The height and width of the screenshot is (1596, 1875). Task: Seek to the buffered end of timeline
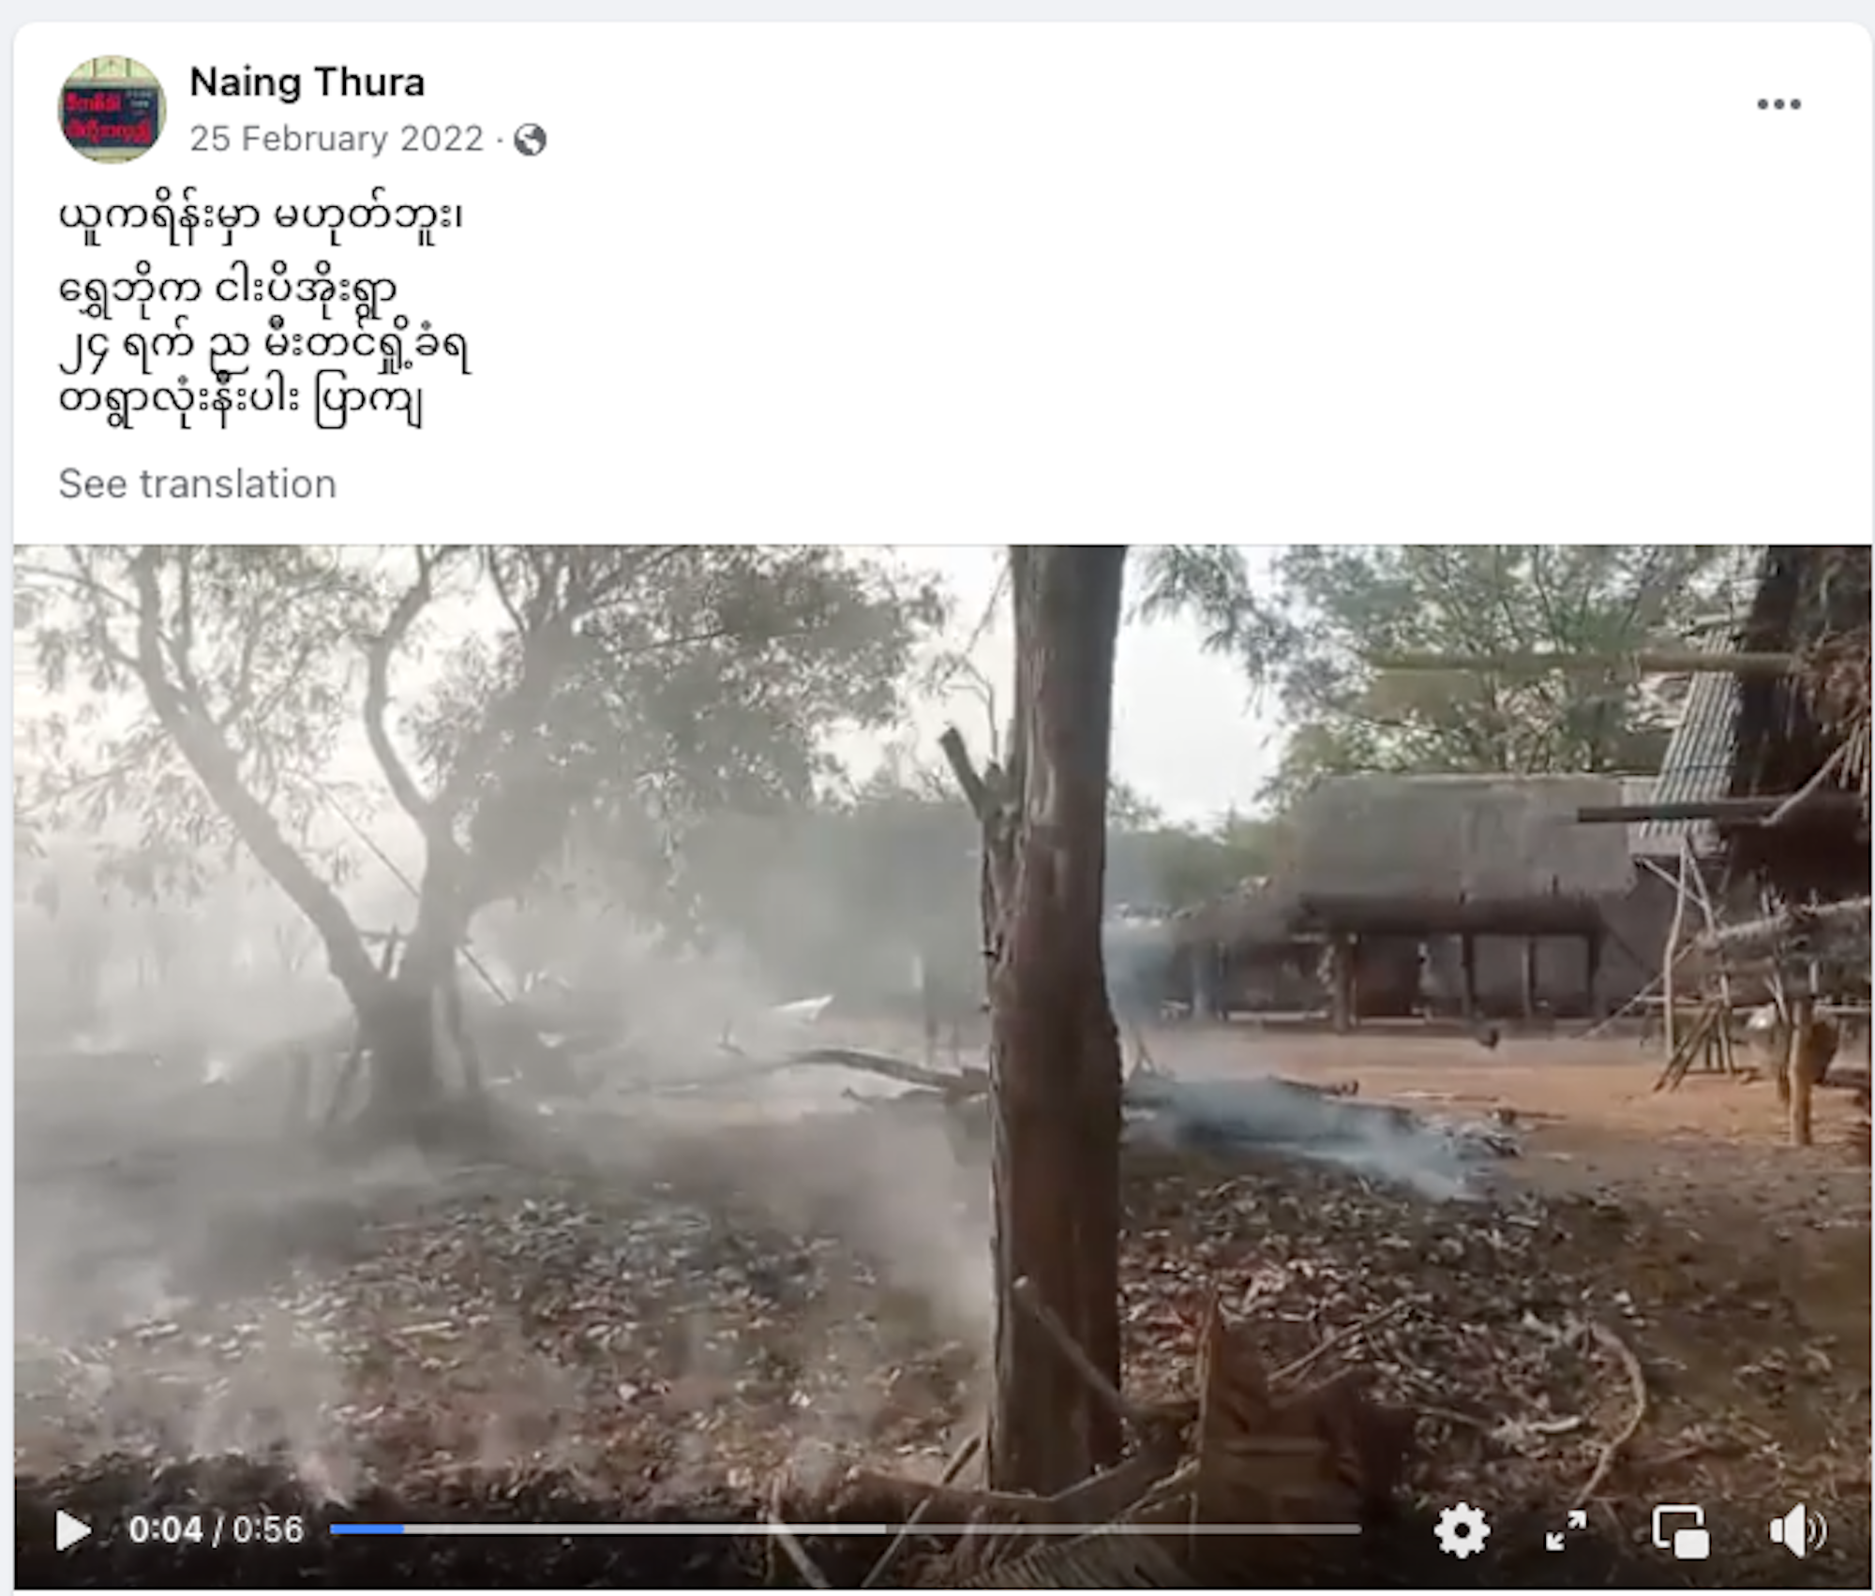[x=884, y=1529]
